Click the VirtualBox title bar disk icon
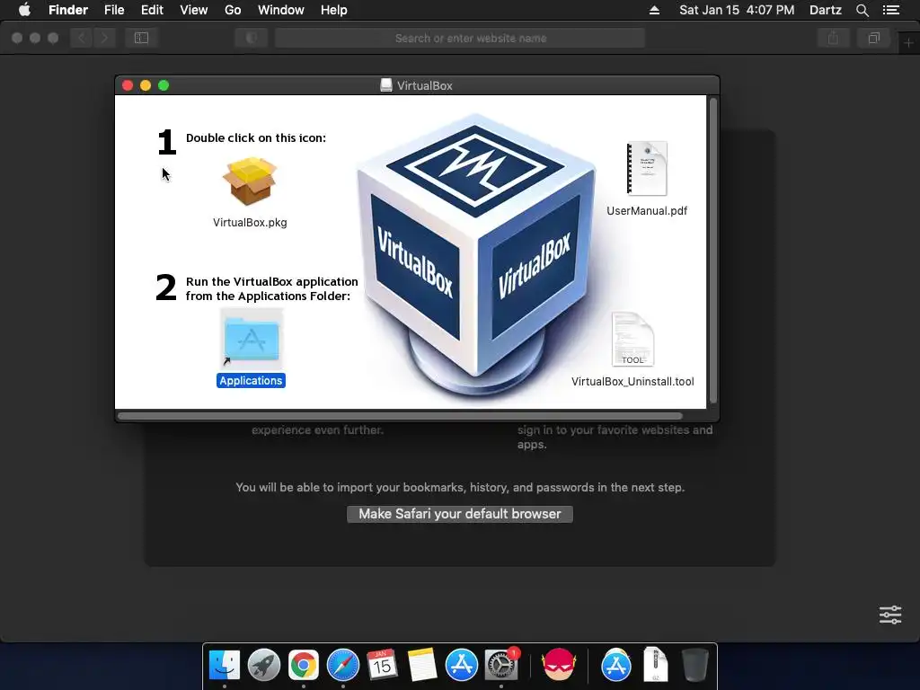This screenshot has width=920, height=690. pos(386,85)
